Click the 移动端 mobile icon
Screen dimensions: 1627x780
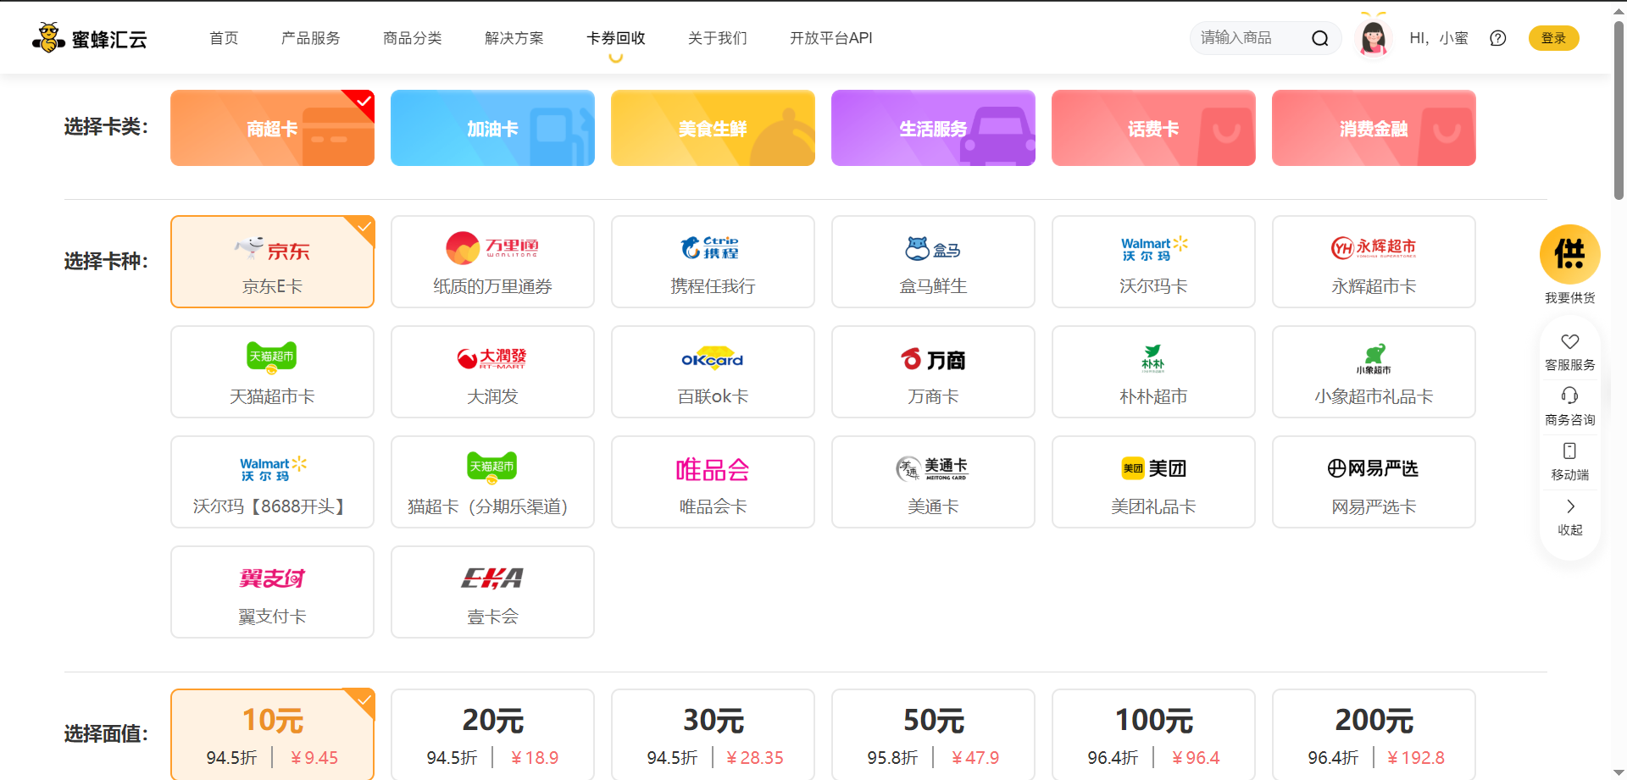pos(1569,451)
